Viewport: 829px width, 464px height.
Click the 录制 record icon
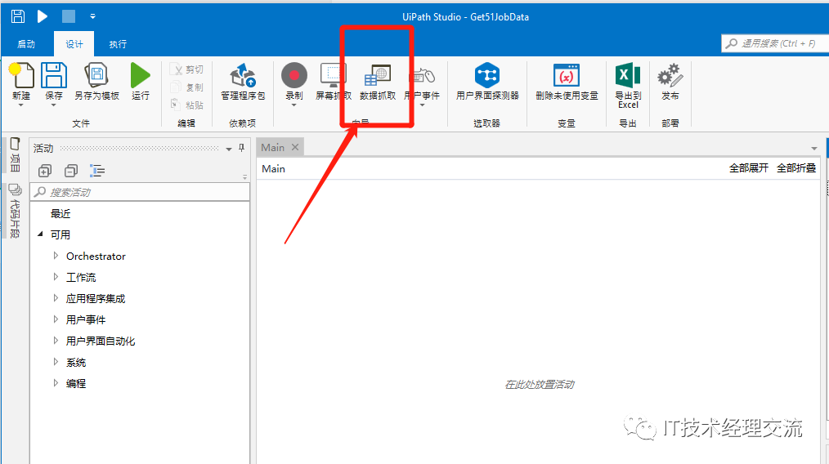tap(294, 75)
